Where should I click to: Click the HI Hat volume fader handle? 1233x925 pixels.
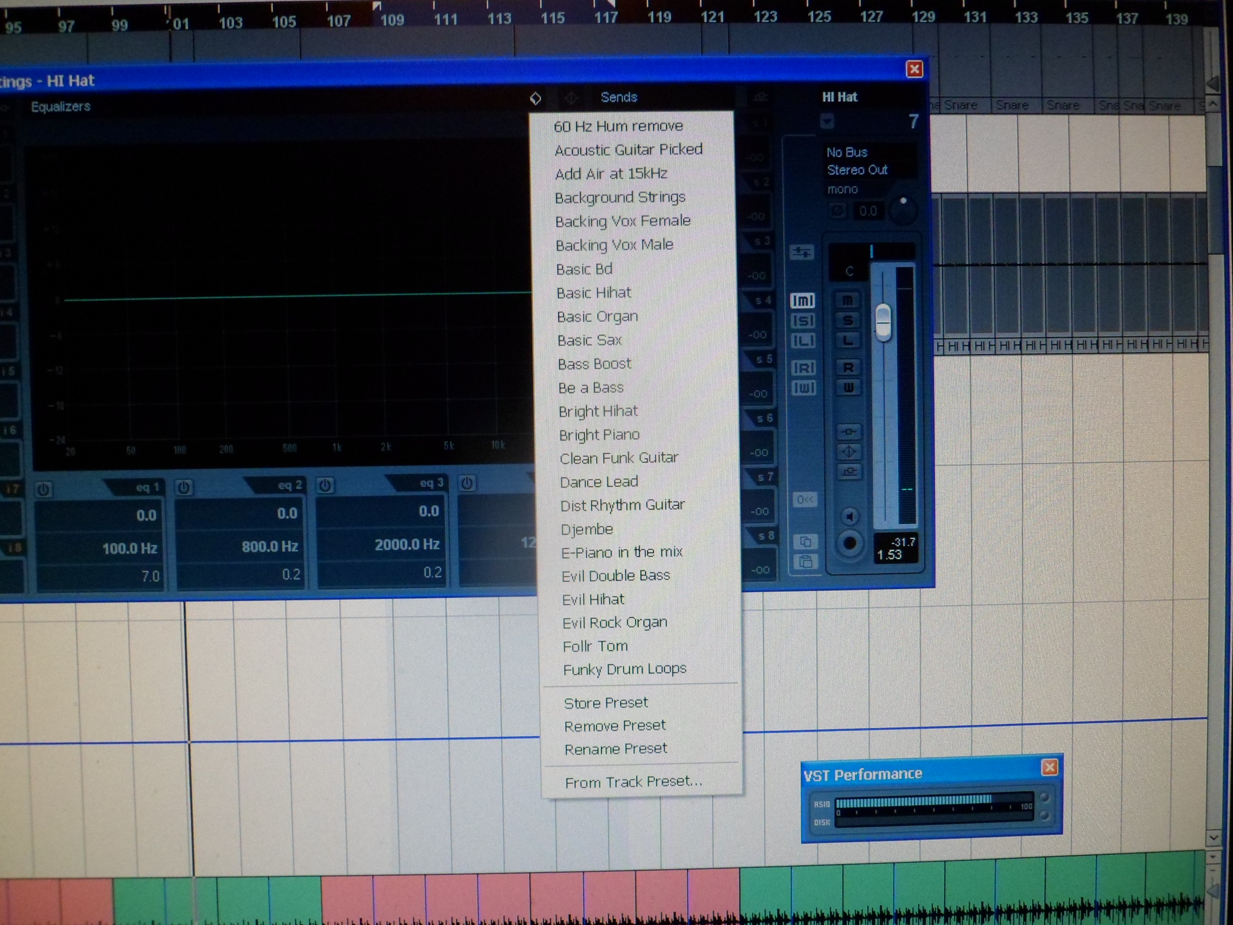883,322
